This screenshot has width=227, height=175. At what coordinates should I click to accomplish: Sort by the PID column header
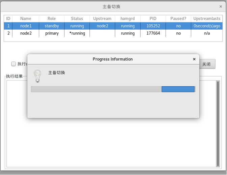pyautogui.click(x=153, y=19)
